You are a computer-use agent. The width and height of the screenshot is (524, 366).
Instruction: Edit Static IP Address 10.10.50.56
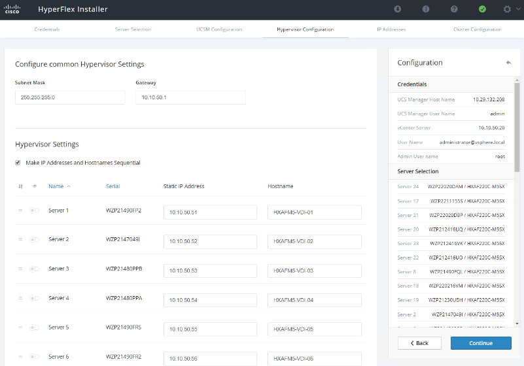(x=210, y=359)
